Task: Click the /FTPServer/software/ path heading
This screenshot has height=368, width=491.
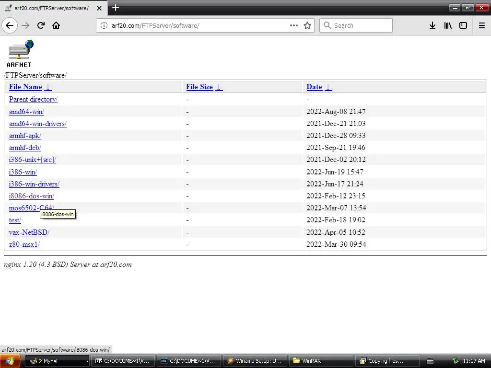Action: click(x=35, y=75)
